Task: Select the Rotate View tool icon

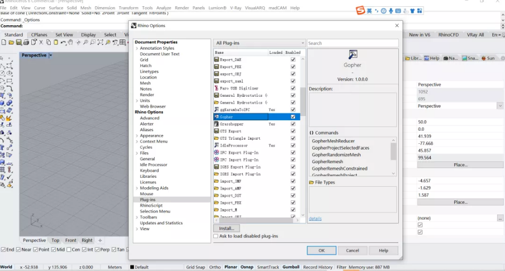Action: [x=78, y=42]
